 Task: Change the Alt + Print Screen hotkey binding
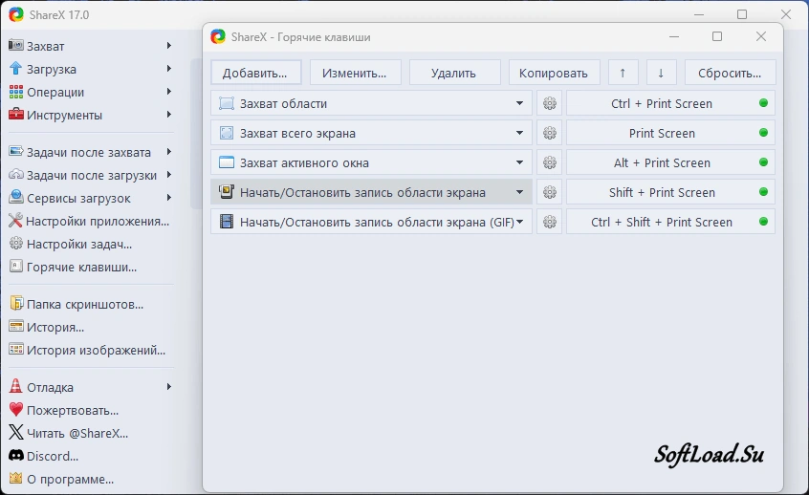pos(670,162)
